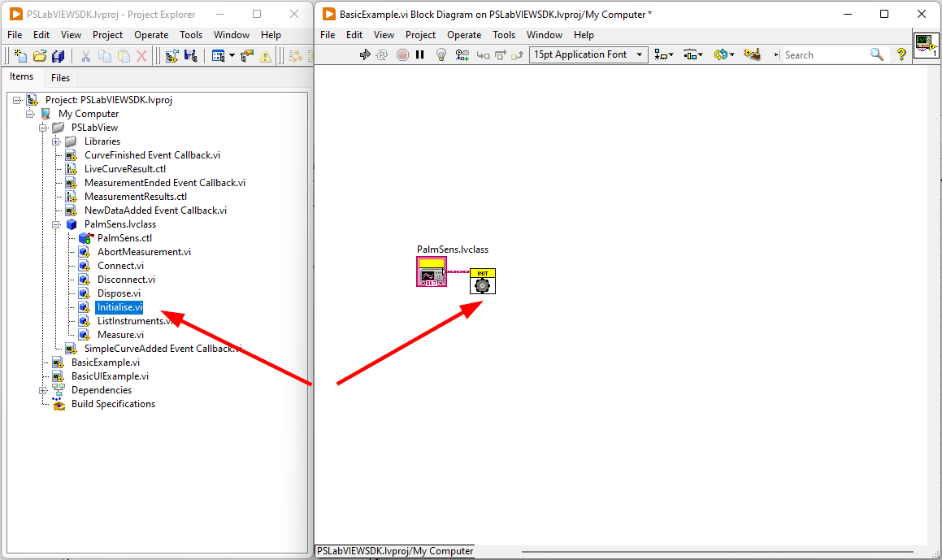Open the 15pt Application Font dropdown
942x560 pixels.
(x=588, y=54)
